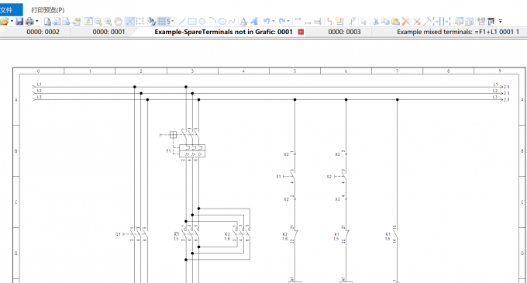
Task: Expand the undo history dropdown
Action: coord(273,21)
